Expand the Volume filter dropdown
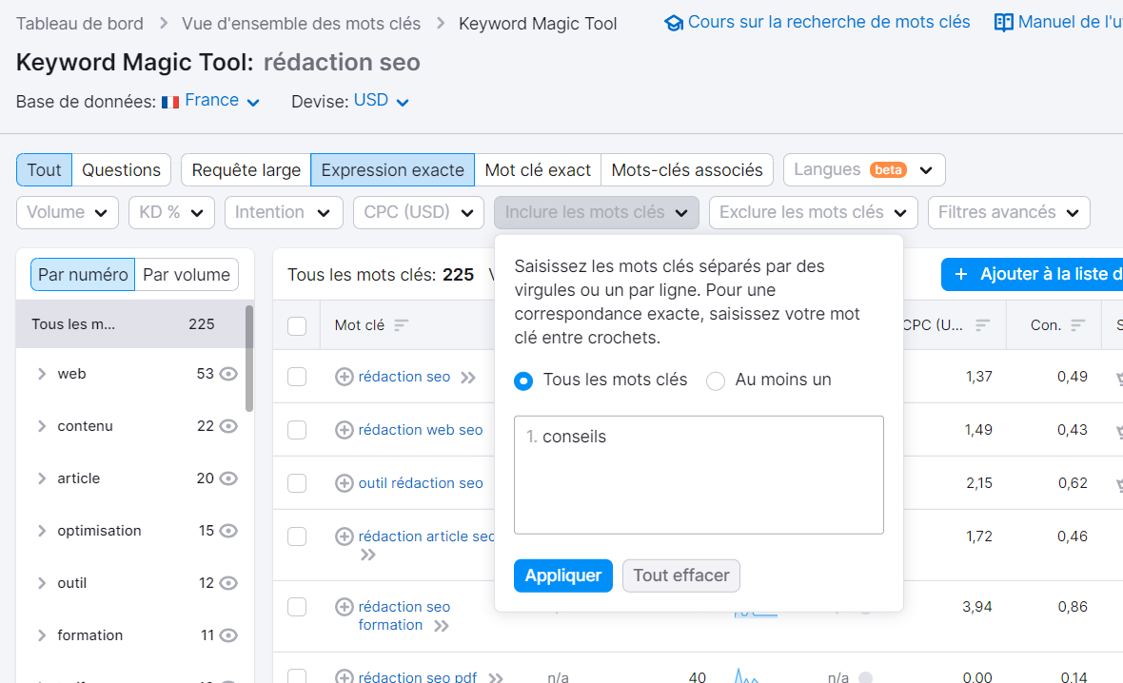Viewport: 1123px width, 683px height. 67,212
